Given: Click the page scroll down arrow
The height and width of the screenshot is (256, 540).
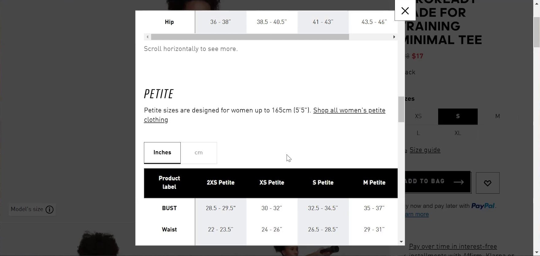Looking at the screenshot, I should [x=537, y=253].
